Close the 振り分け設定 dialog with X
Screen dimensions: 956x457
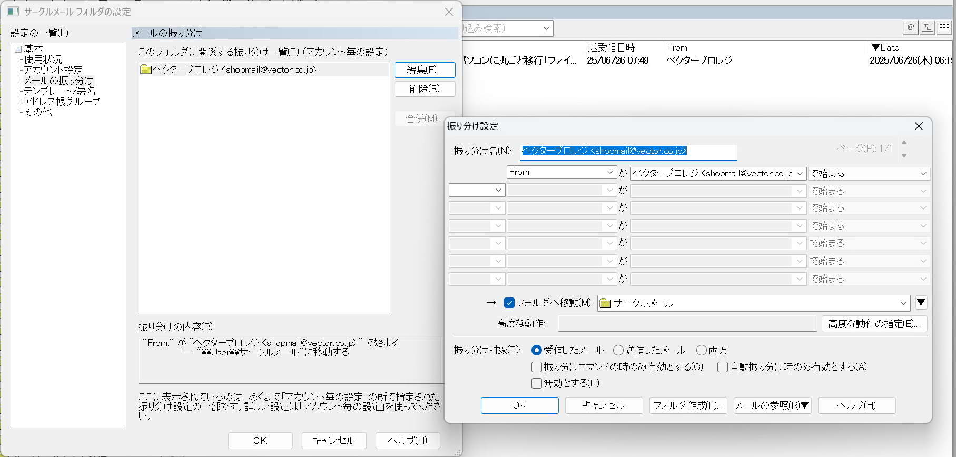(919, 126)
